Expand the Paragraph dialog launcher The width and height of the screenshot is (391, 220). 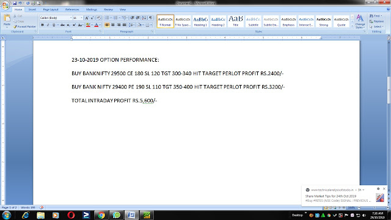click(152, 32)
